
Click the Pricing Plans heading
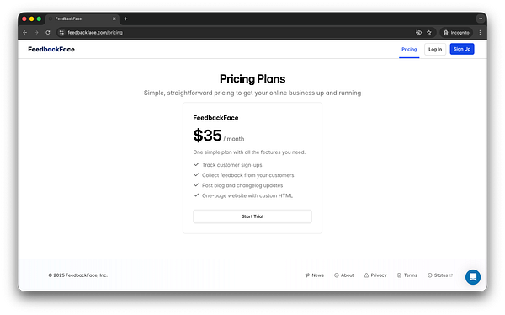point(252,79)
